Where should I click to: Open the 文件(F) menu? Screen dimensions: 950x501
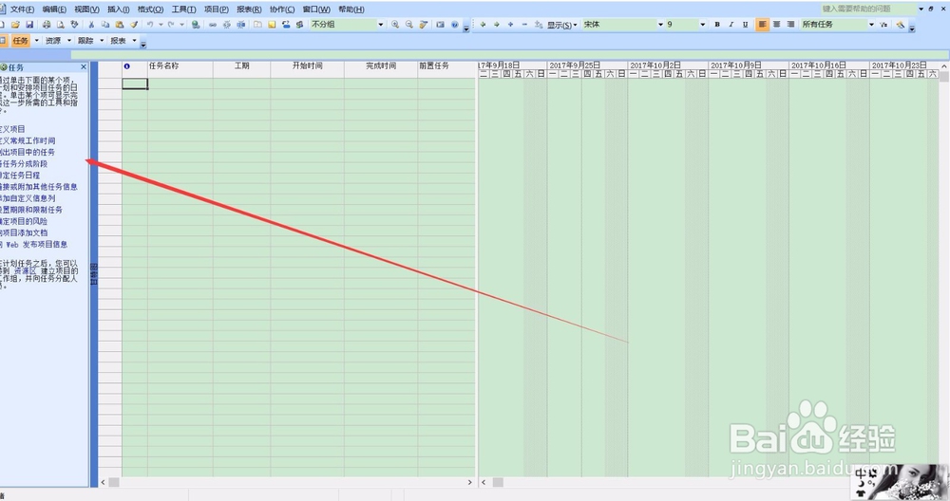22,9
